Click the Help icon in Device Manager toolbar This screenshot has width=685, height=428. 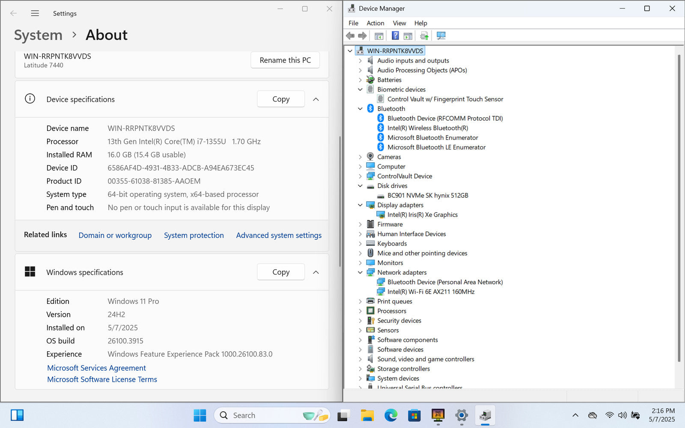coord(395,36)
